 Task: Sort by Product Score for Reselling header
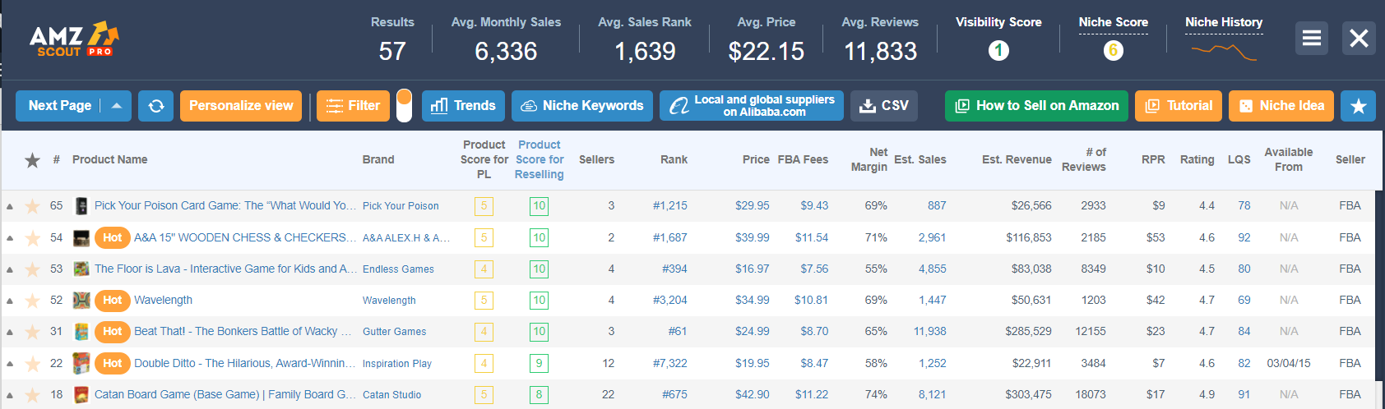click(540, 159)
